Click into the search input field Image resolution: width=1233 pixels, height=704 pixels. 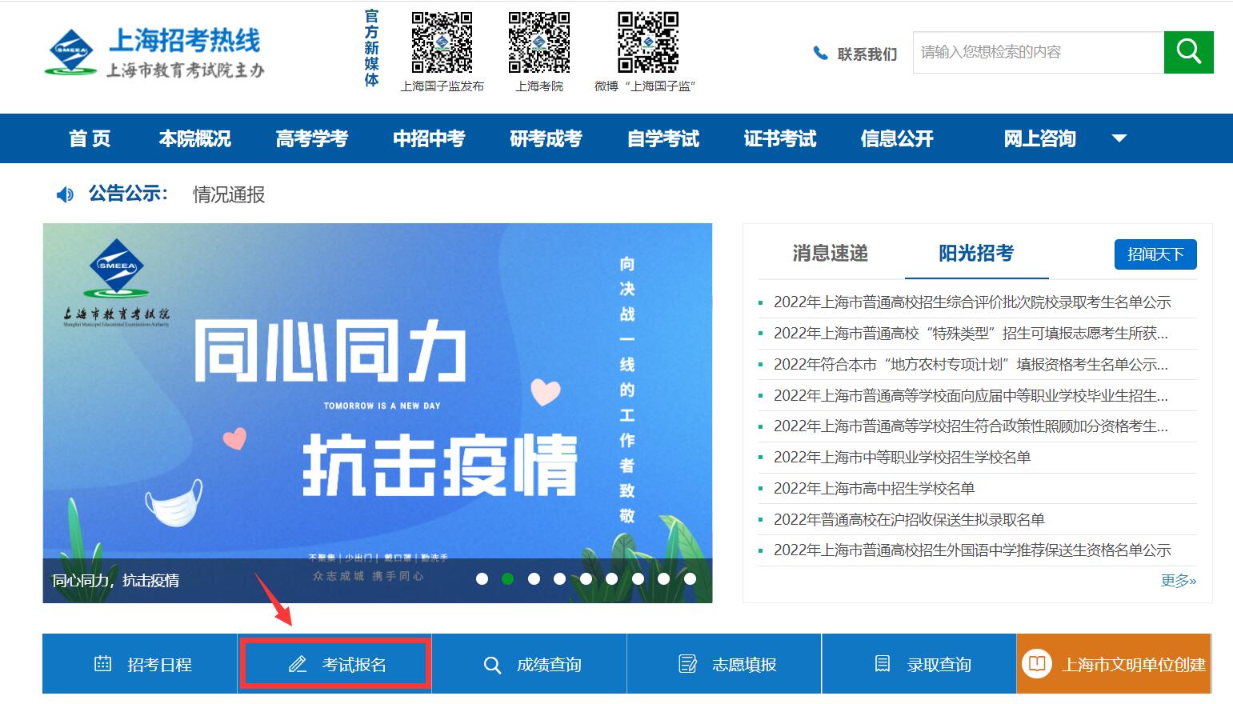1038,52
